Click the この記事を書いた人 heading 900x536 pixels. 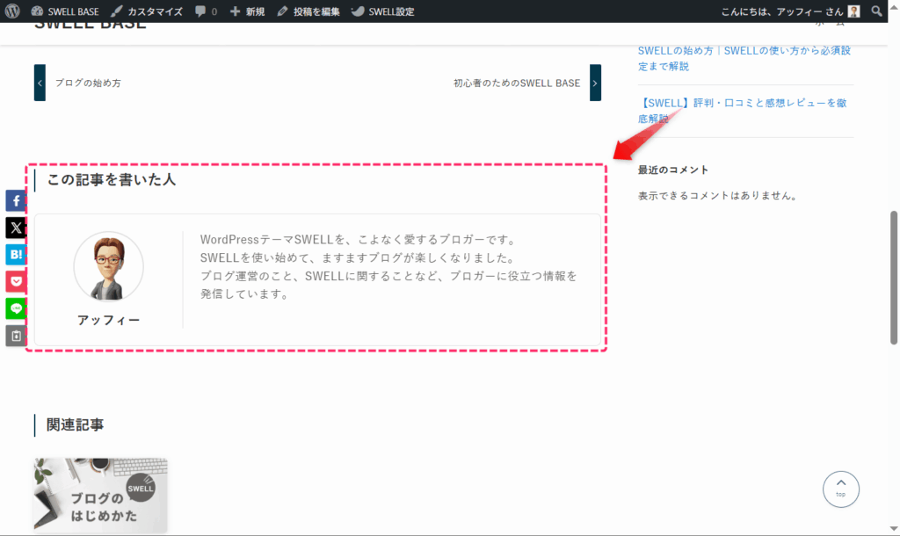point(111,179)
